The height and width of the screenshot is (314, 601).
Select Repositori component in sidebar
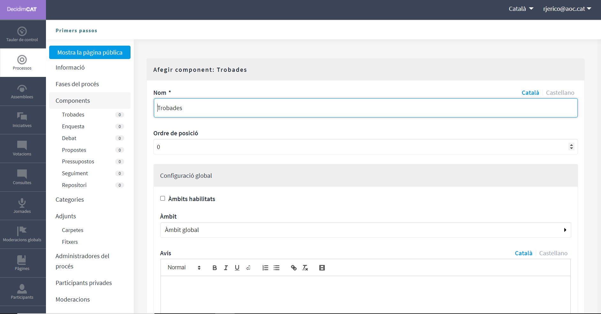tap(74, 185)
